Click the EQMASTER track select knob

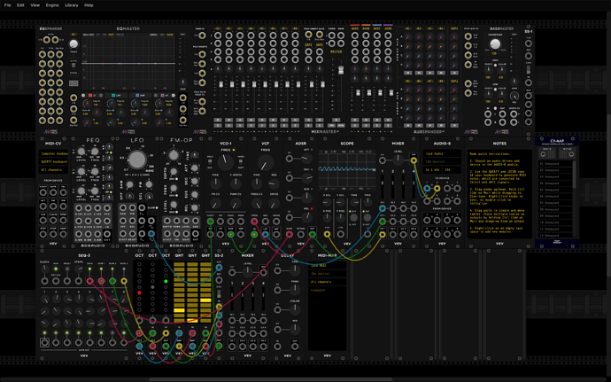[73, 44]
